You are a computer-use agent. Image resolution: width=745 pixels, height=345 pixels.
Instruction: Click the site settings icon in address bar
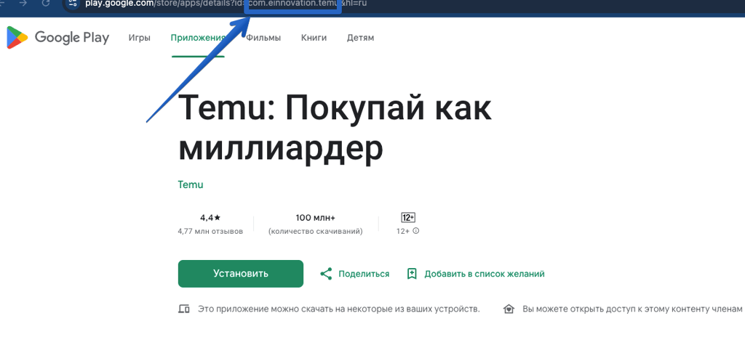[x=72, y=4]
